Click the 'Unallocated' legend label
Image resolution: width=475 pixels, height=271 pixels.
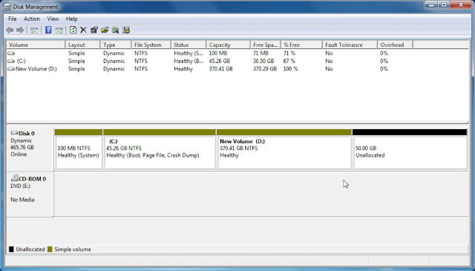pyautogui.click(x=30, y=249)
